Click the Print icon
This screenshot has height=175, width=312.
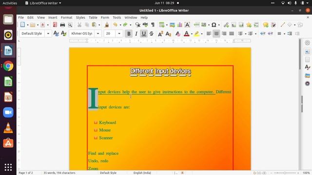coord(62,25)
